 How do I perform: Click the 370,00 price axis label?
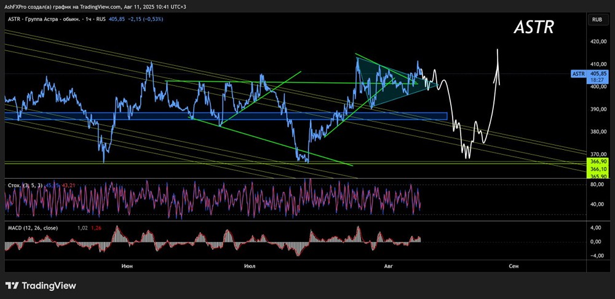pos(599,155)
